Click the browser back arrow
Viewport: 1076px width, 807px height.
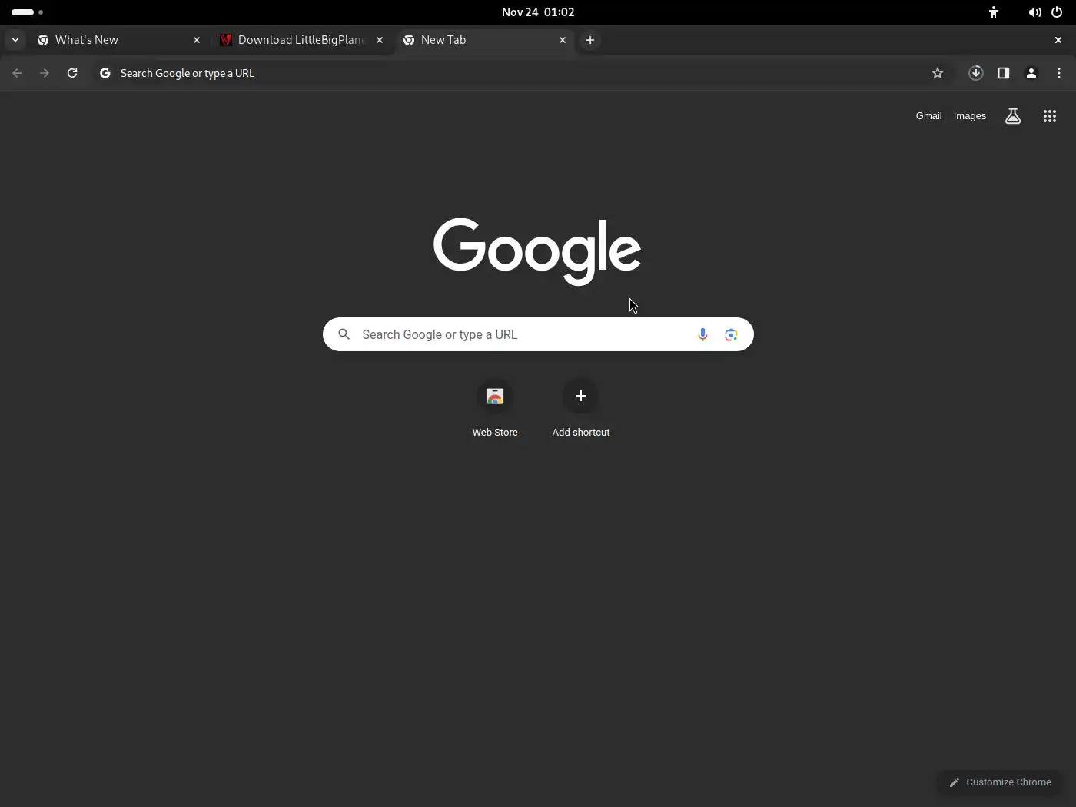(x=17, y=73)
